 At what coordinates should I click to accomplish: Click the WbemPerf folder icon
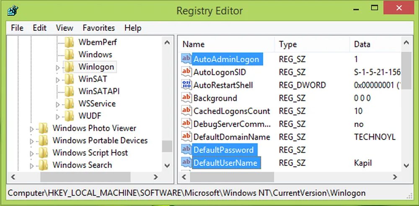point(70,42)
